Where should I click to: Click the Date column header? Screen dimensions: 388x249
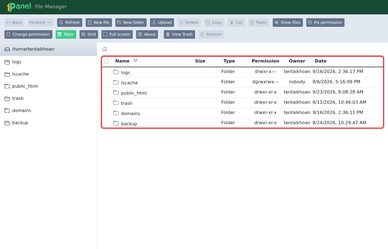tap(321, 61)
